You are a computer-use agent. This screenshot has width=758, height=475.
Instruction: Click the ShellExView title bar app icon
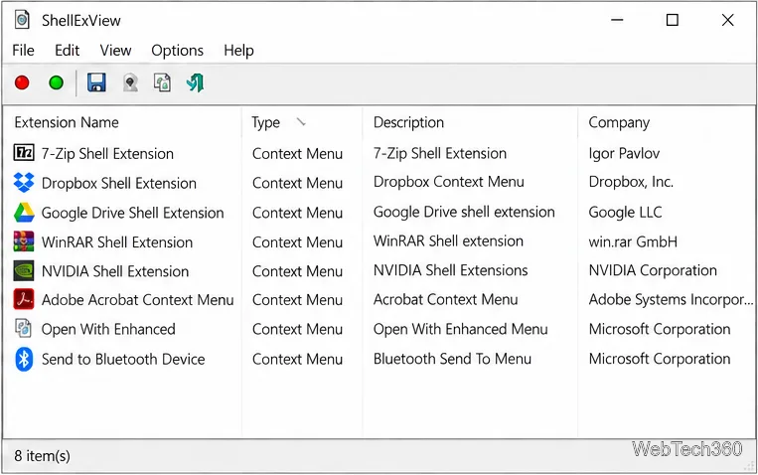click(22, 20)
